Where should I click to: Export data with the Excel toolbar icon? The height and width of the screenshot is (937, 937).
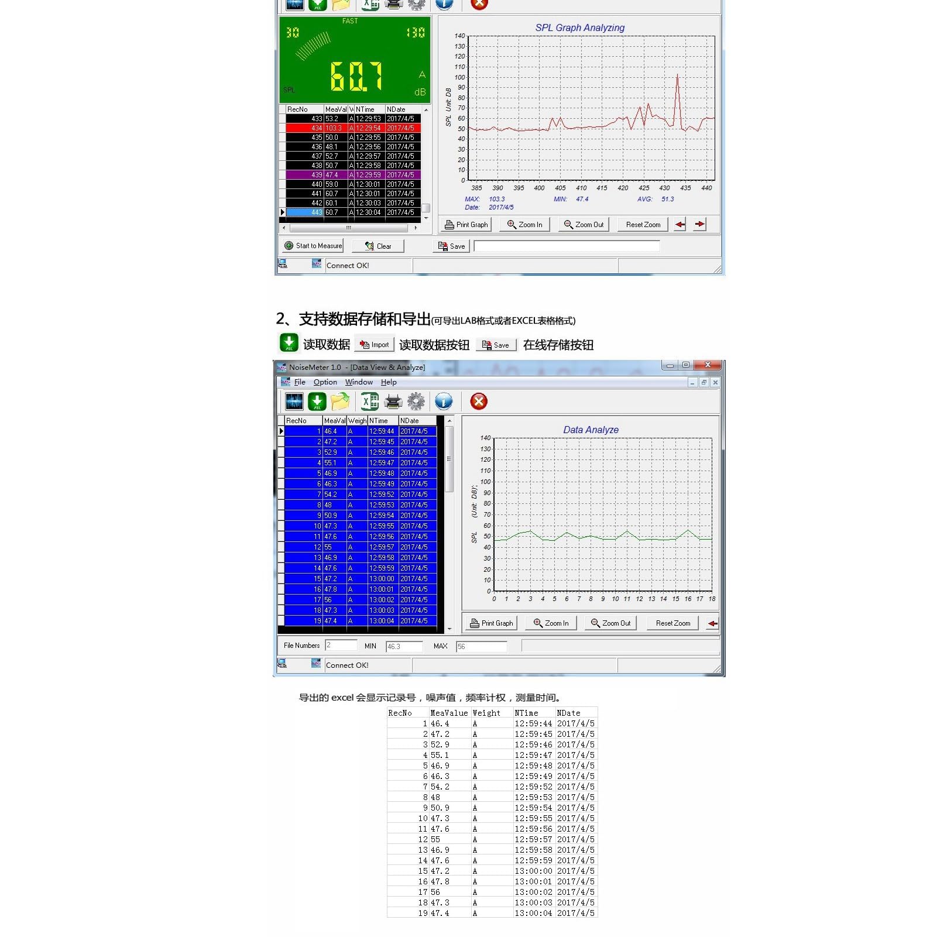pyautogui.click(x=369, y=401)
